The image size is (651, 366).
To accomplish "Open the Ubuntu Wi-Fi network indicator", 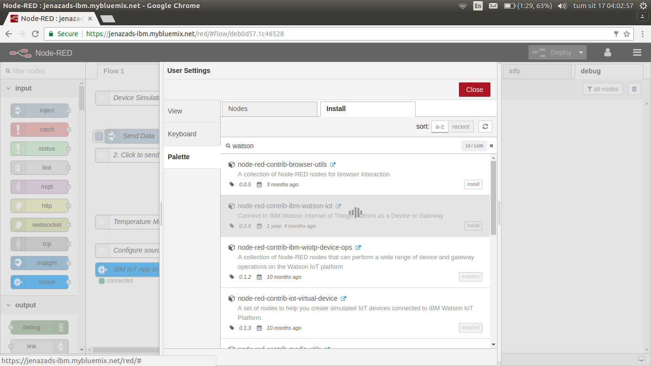I will (x=462, y=6).
